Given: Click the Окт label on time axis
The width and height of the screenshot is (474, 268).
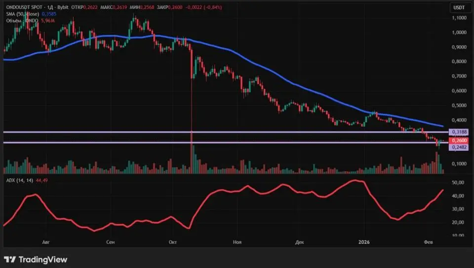Looking at the screenshot, I should (x=172, y=242).
